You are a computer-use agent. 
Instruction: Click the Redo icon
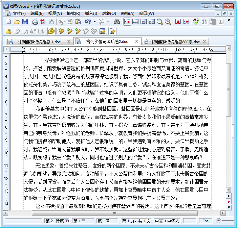pos(102,22)
